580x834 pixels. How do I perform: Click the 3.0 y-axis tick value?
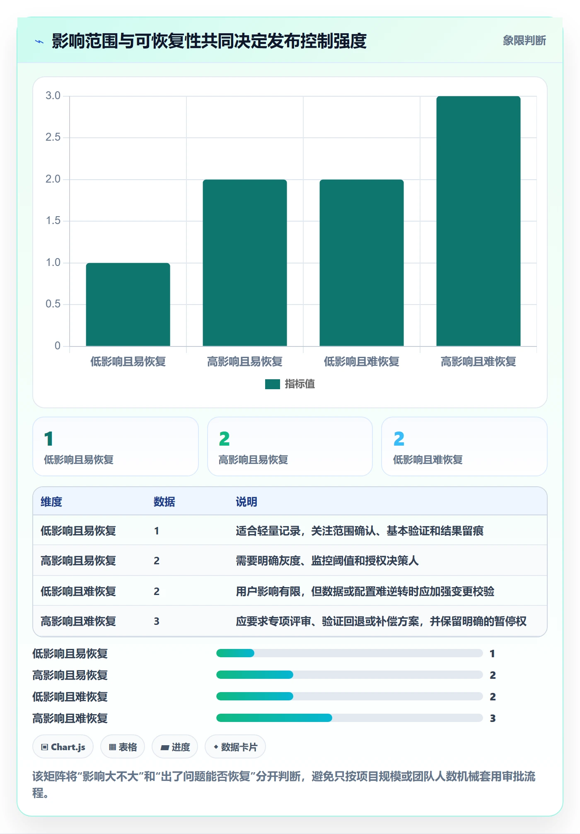point(53,96)
